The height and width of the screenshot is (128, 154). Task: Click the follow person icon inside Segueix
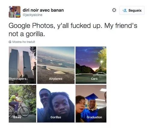tap(125, 11)
